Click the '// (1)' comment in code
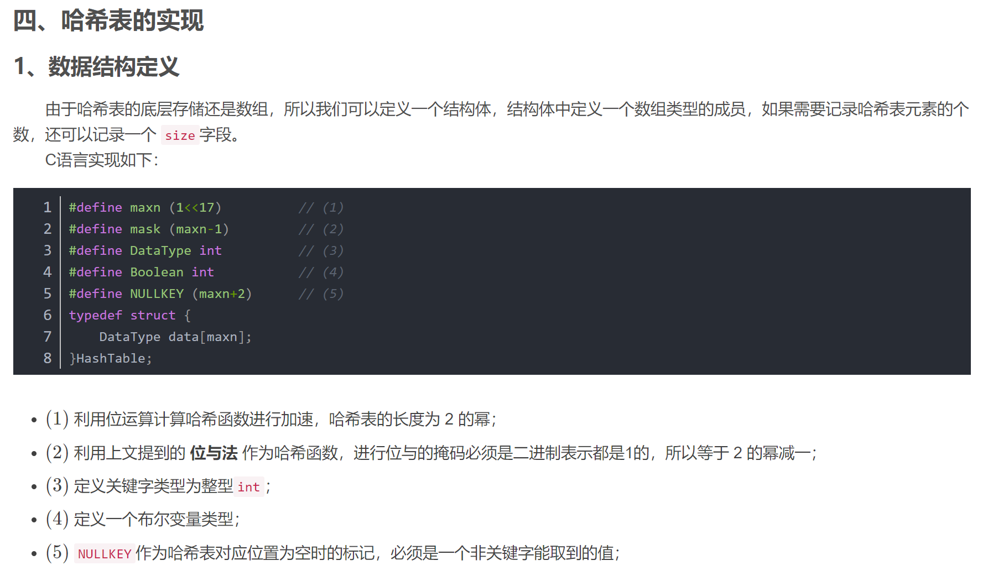This screenshot has height=576, width=988. [x=321, y=207]
